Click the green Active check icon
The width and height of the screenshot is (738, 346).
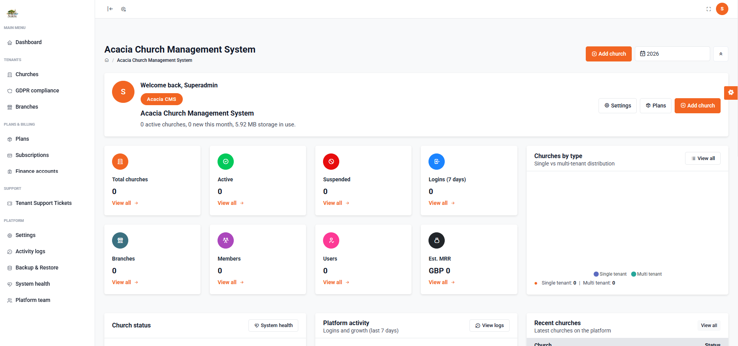[226, 162]
